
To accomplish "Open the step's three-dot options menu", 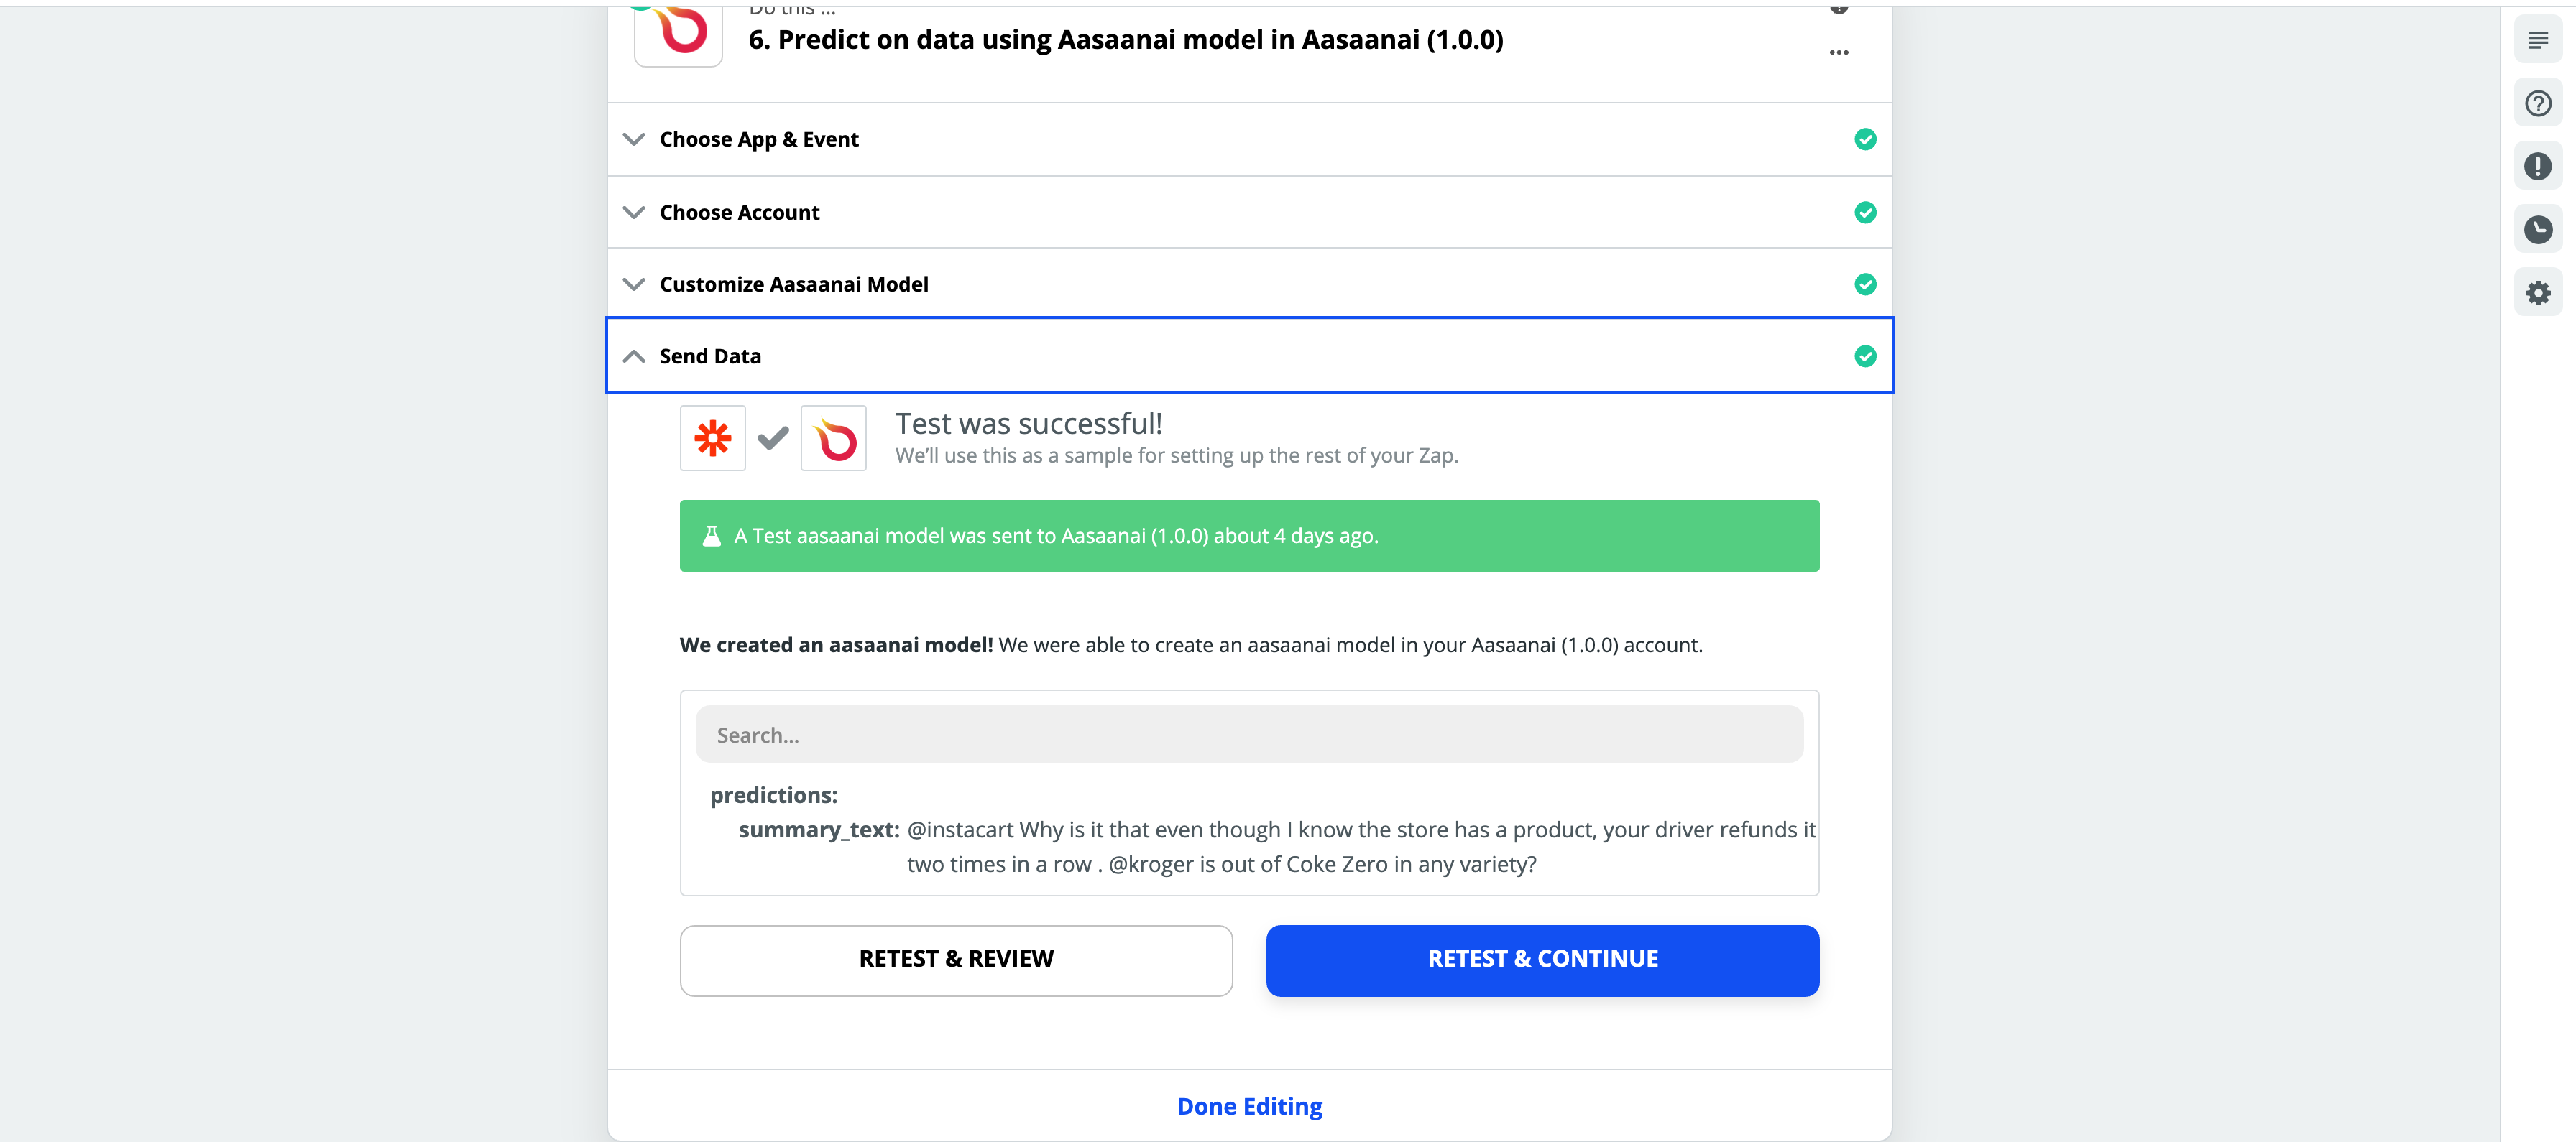I will [1838, 52].
